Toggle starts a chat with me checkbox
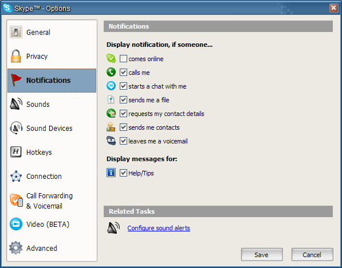 pyautogui.click(x=123, y=86)
